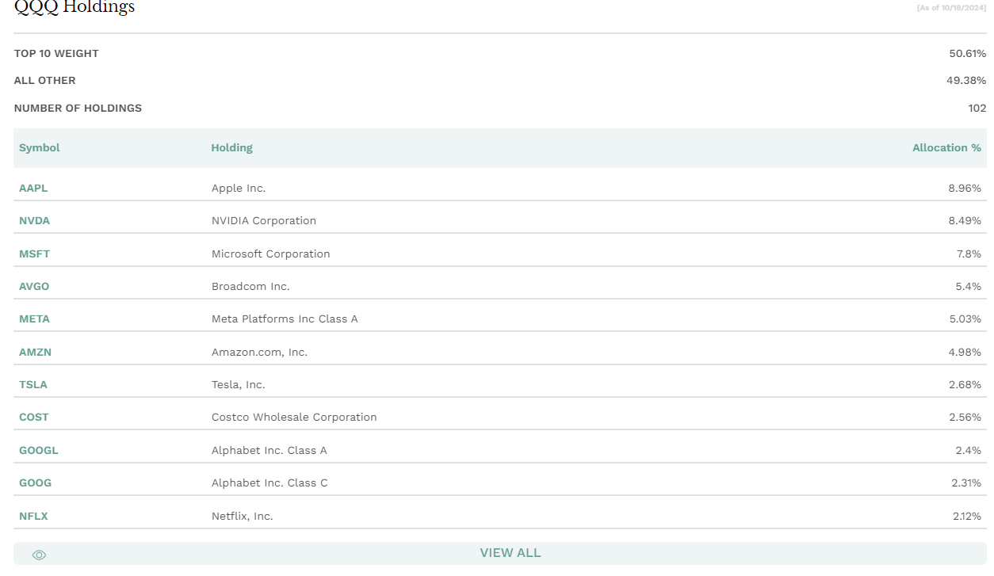Select the Apple Inc. holding name

tap(239, 189)
